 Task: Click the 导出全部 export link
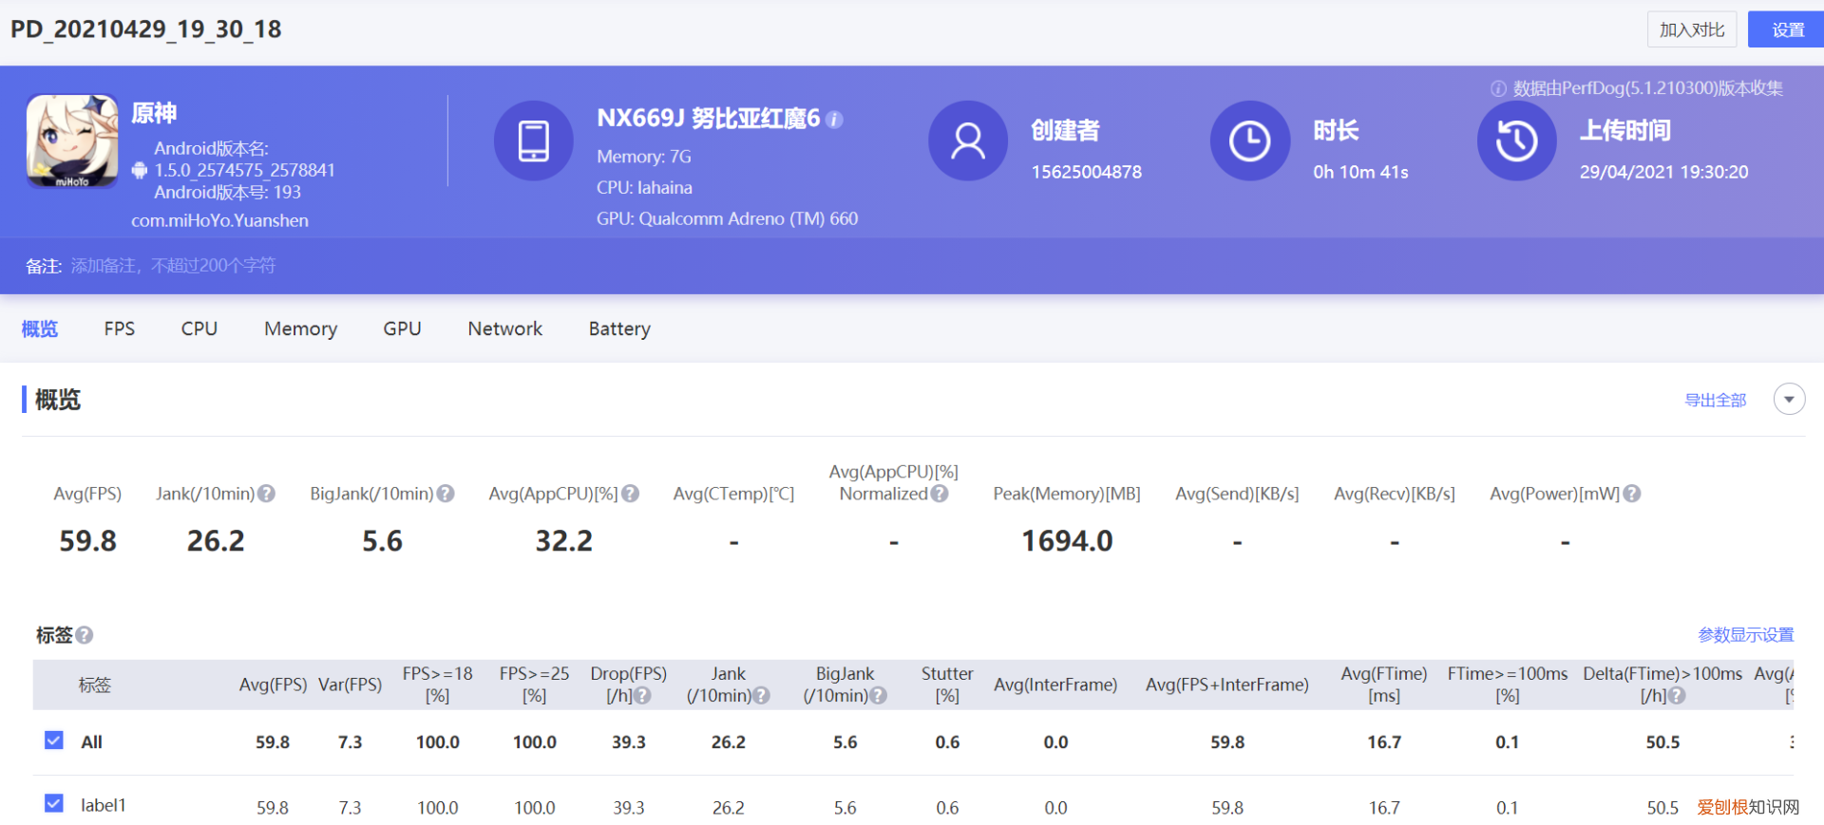[x=1715, y=401]
